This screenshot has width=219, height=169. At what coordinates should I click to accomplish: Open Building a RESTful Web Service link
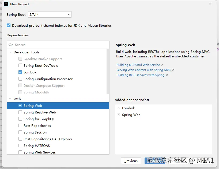138,65
